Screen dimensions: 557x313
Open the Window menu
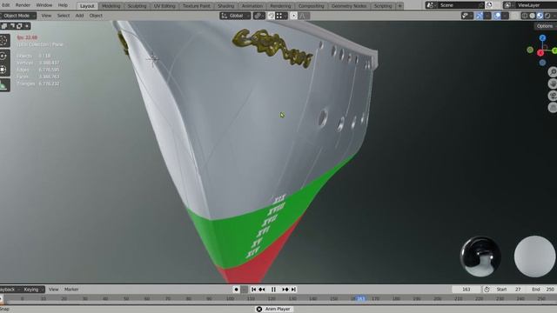click(44, 5)
